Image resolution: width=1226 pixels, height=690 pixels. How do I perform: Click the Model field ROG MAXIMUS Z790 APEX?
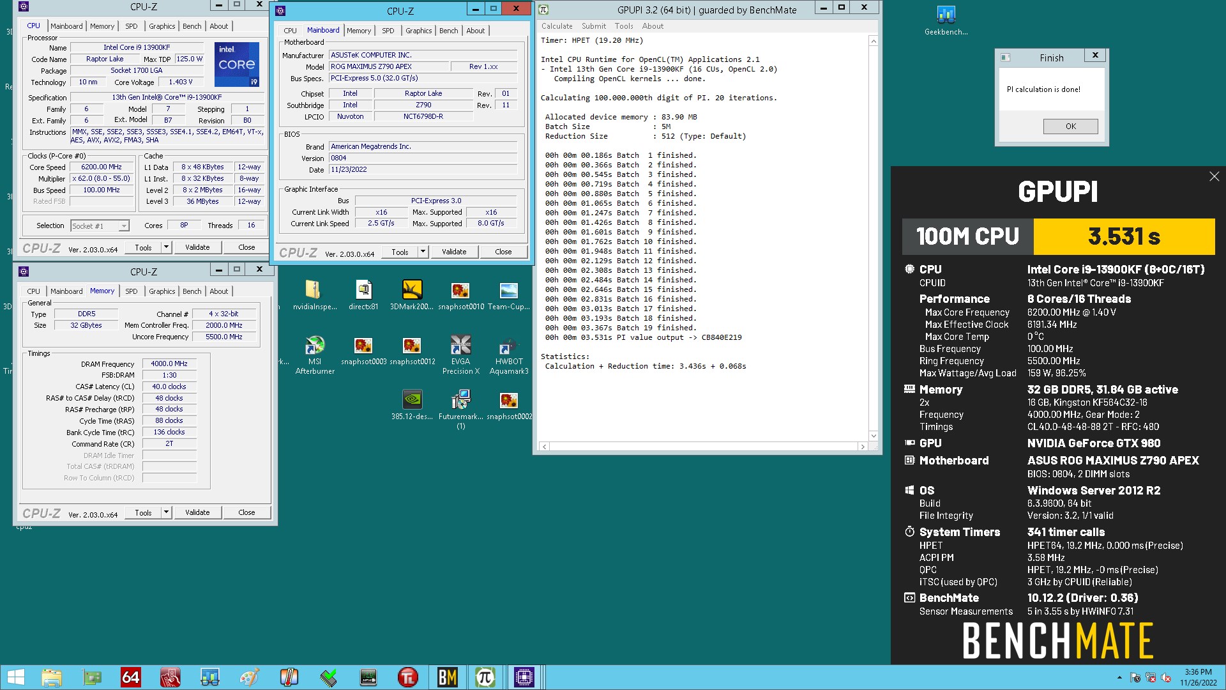tap(388, 66)
